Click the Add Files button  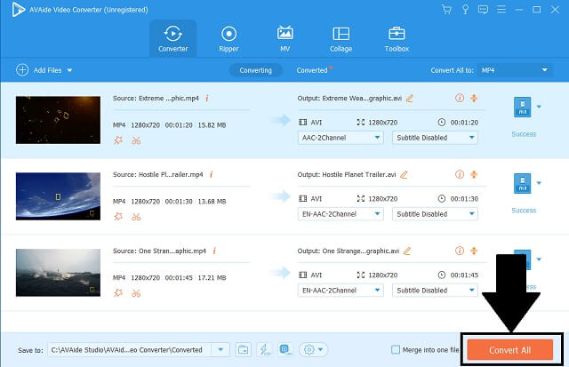39,70
